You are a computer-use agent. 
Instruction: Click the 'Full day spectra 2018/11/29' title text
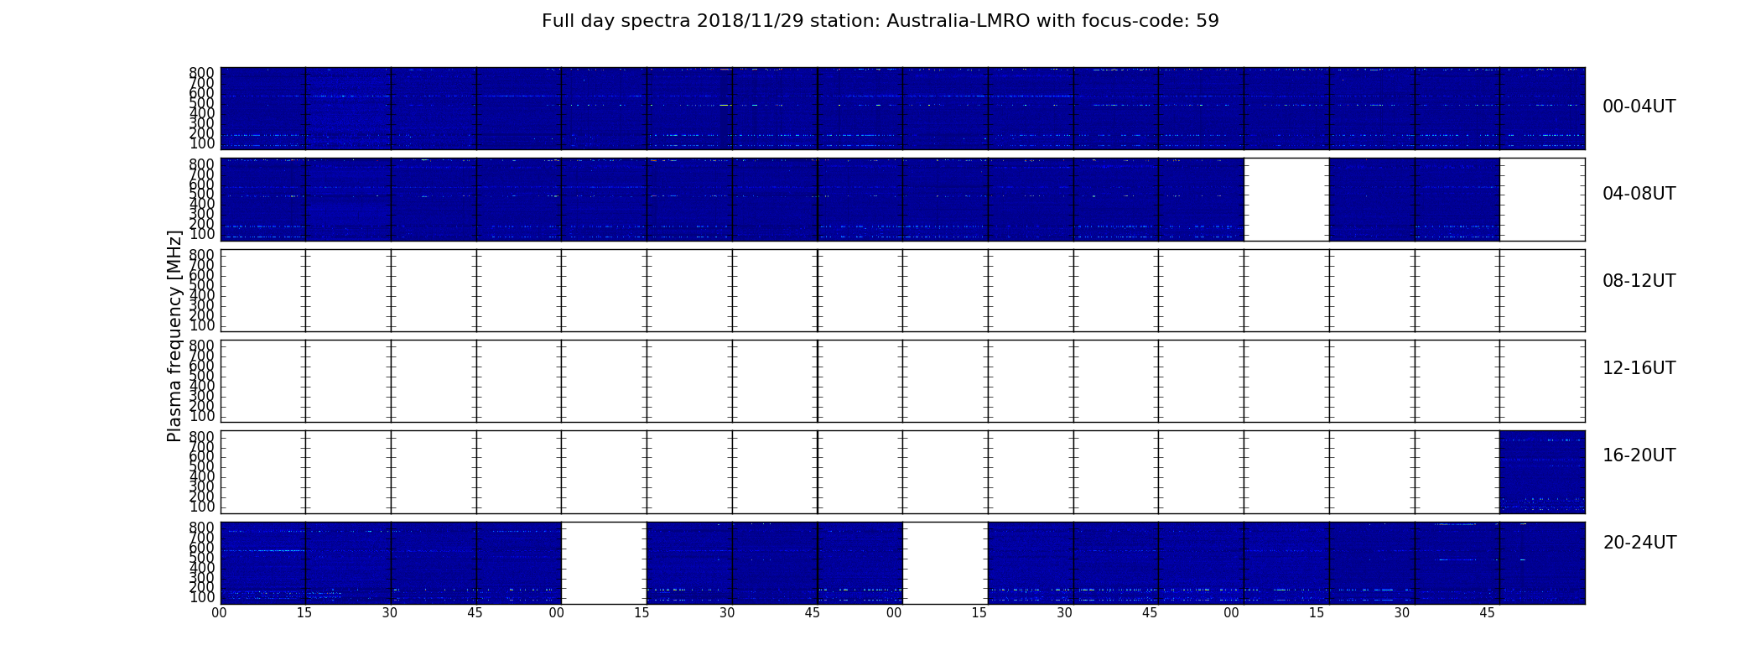673,21
